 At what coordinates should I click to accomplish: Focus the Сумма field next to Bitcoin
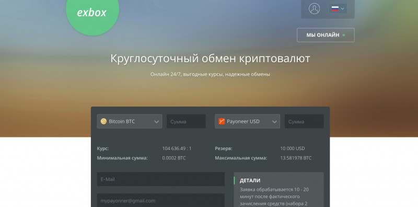[186, 121]
